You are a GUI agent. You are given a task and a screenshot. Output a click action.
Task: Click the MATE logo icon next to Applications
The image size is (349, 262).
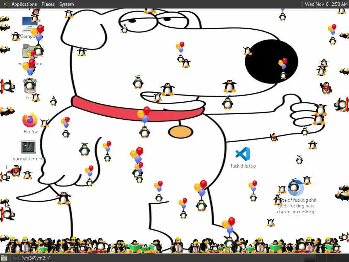tap(6, 4)
